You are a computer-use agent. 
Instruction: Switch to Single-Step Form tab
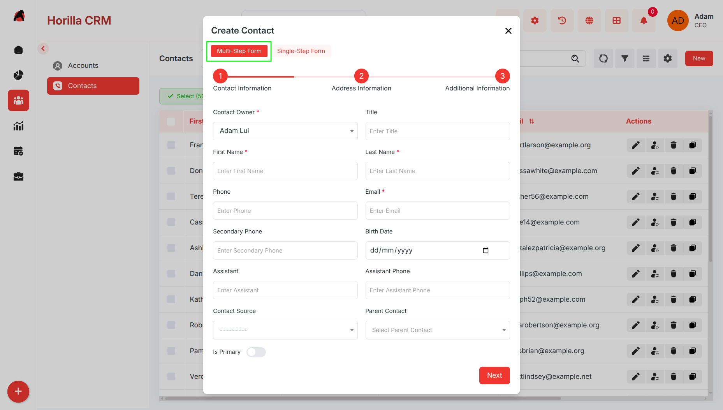point(301,51)
